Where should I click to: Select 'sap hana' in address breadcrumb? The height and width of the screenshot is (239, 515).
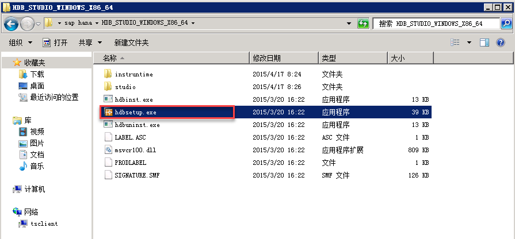(x=78, y=23)
